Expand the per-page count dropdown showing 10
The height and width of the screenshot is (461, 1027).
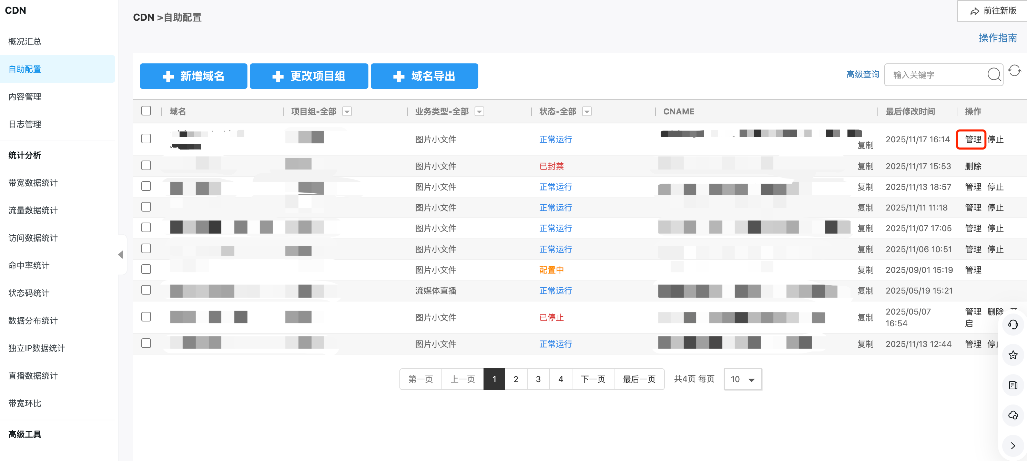point(742,379)
